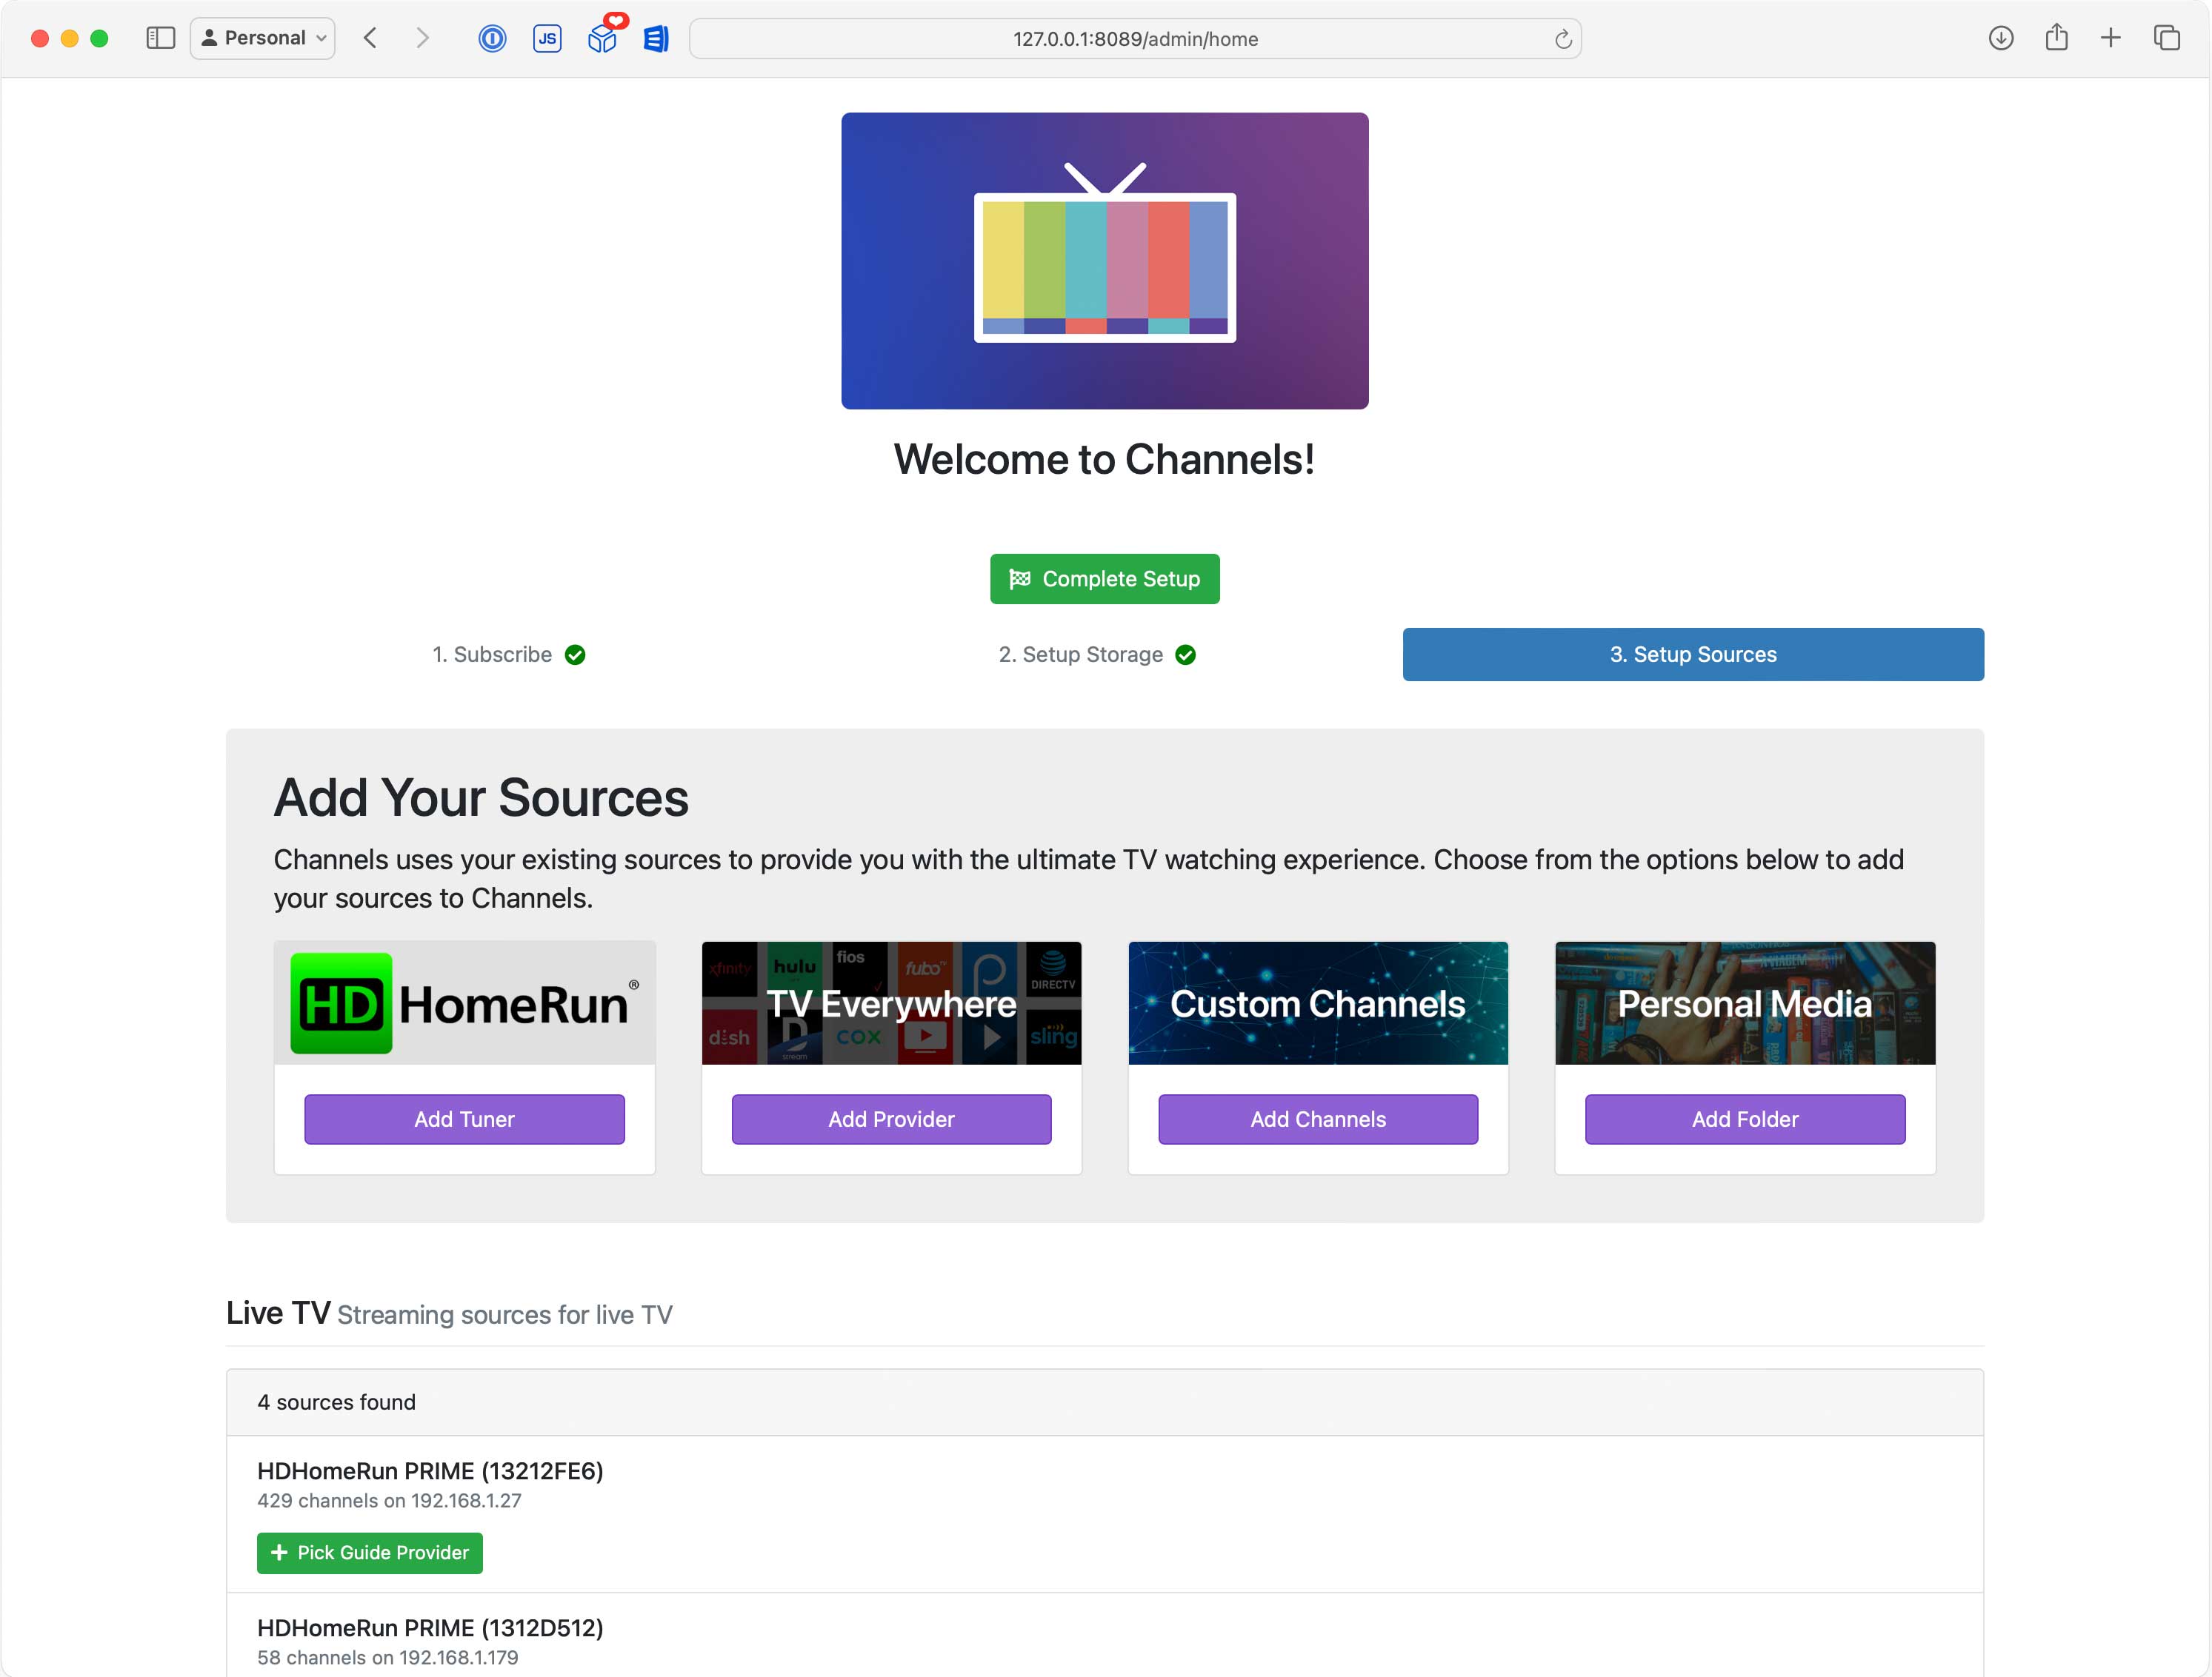Expand the Personal profile dropdown
The height and width of the screenshot is (1677, 2212).
pos(263,38)
